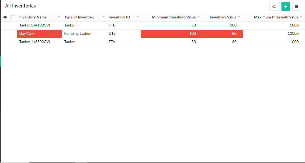Select the Tanker 2 (4102CV) row

point(35,25)
